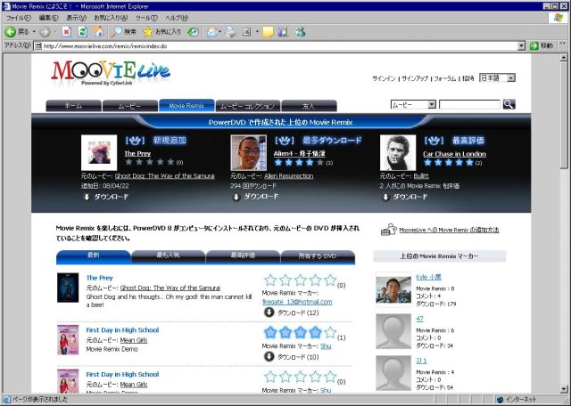Screen dimensions: 571x406
Task: Click Kyle's profile photo thumbnail
Action: pos(393,289)
